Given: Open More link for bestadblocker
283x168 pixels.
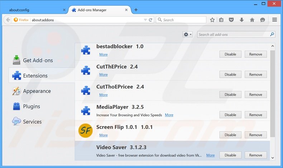Looking at the screenshot, I should point(104,54).
